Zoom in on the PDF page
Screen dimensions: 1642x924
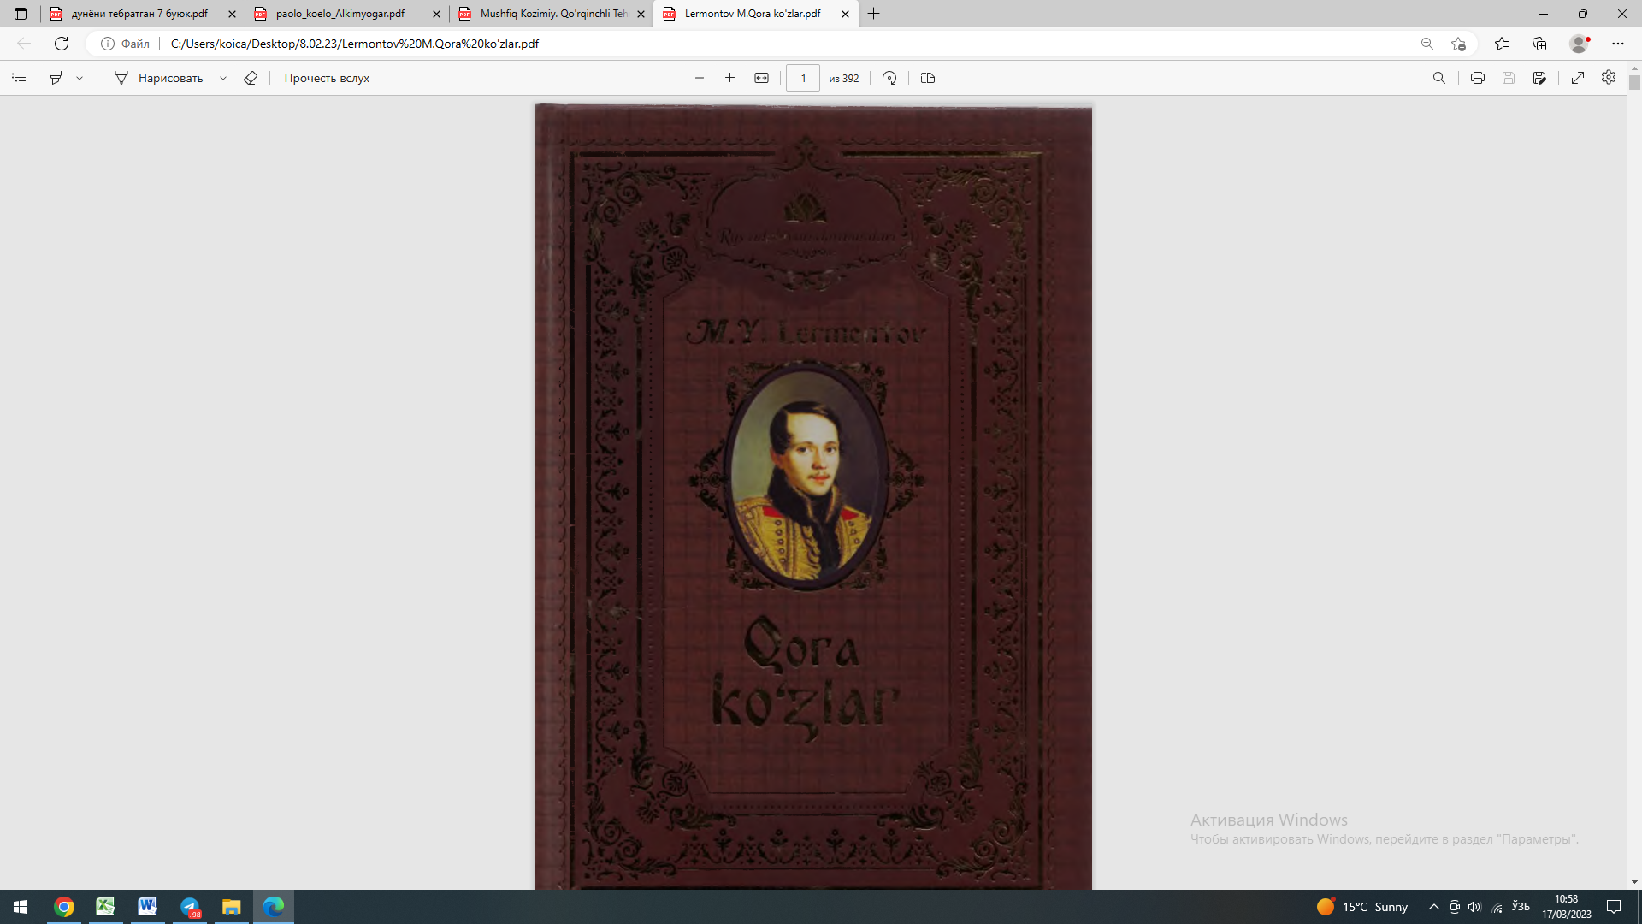[x=729, y=78]
